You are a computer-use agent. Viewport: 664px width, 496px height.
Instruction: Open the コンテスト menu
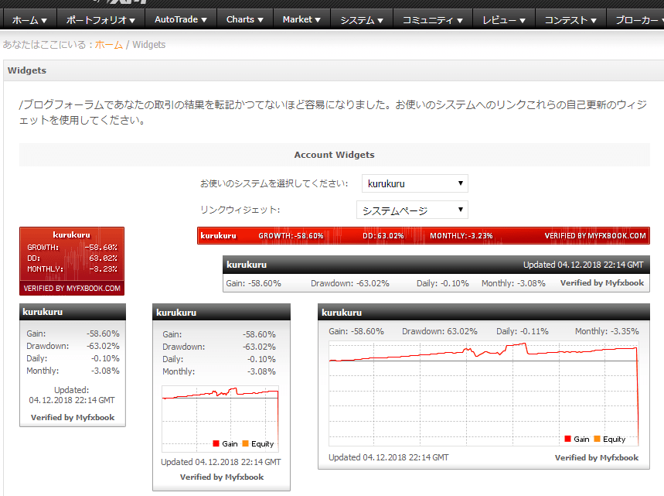pyautogui.click(x=570, y=19)
